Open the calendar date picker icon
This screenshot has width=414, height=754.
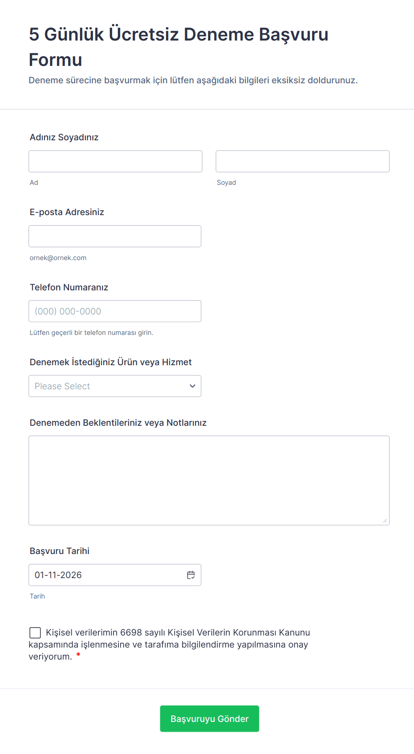pos(191,575)
